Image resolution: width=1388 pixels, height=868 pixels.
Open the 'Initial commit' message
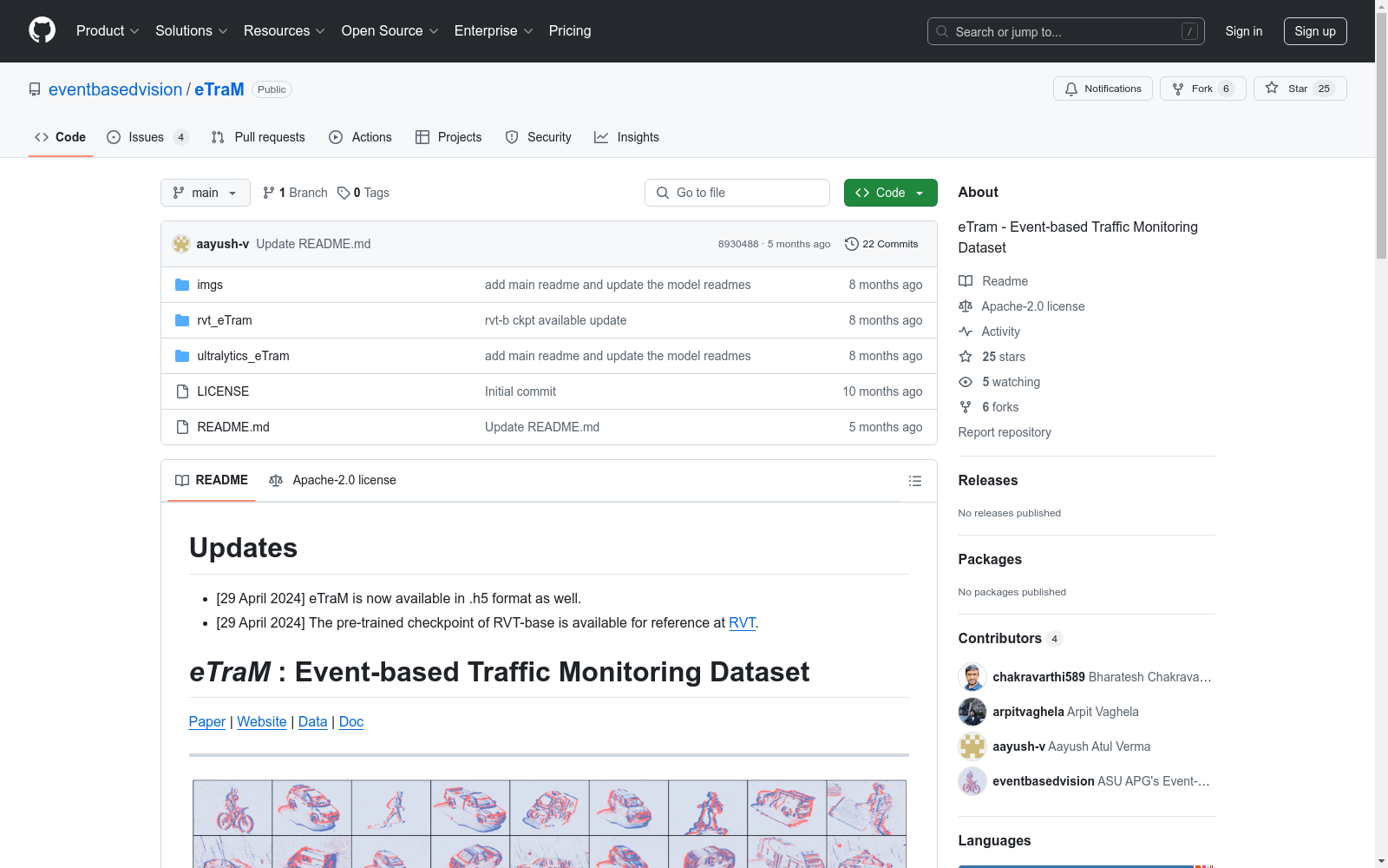point(520,391)
